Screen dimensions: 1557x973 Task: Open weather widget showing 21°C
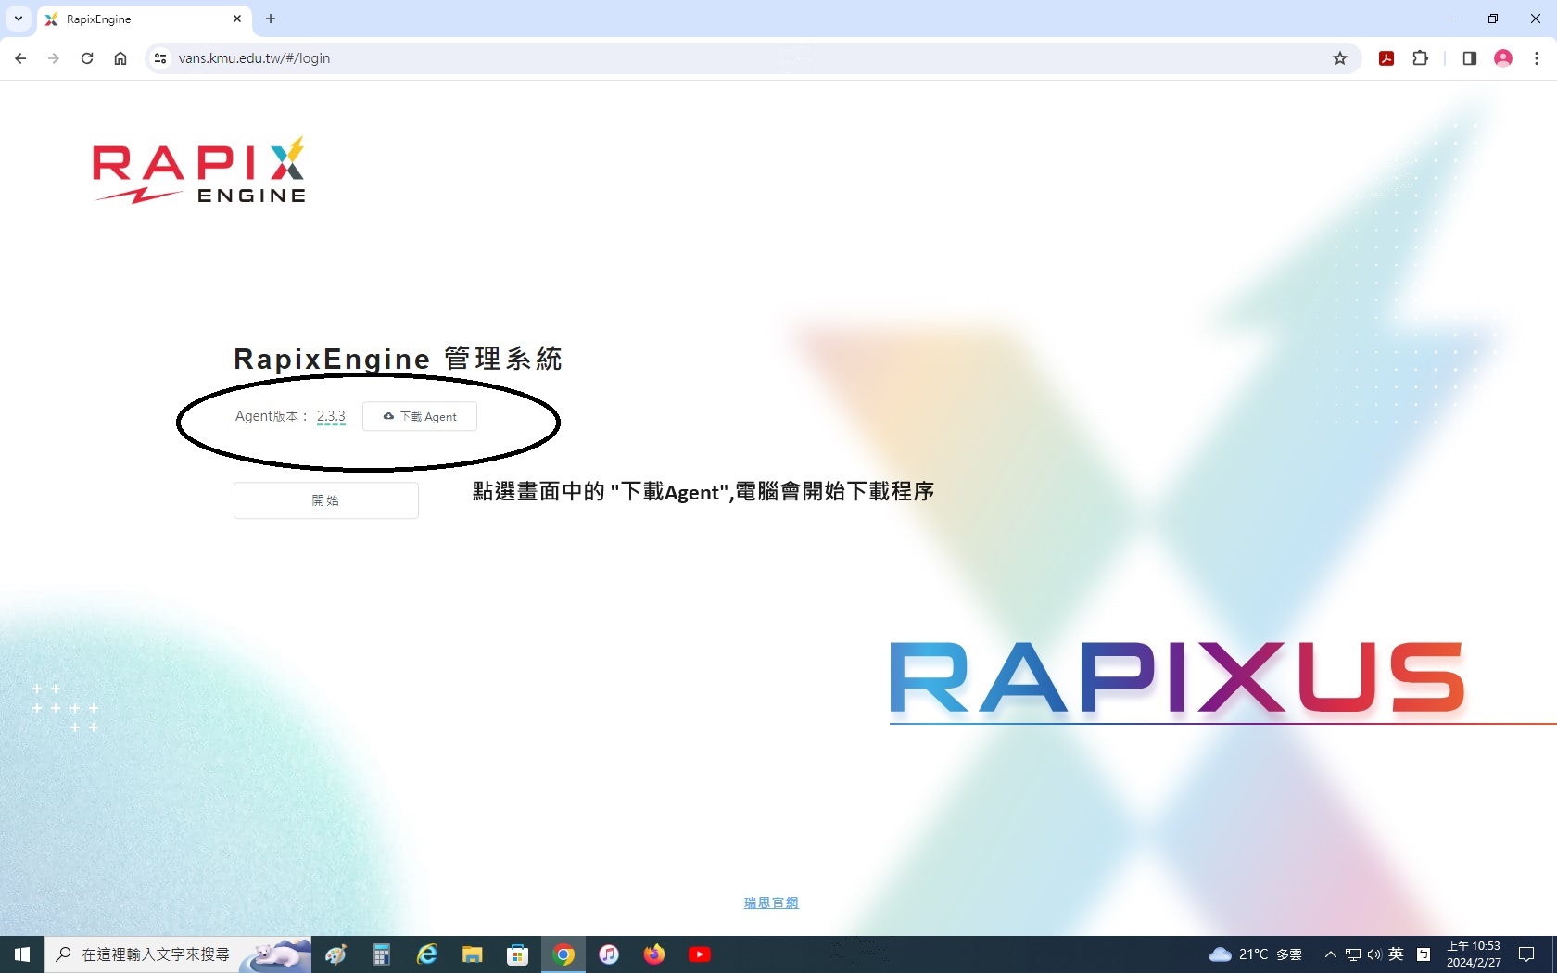[1256, 954]
